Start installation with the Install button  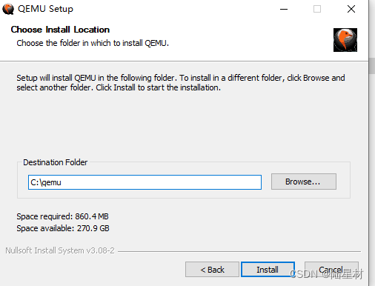click(x=268, y=269)
